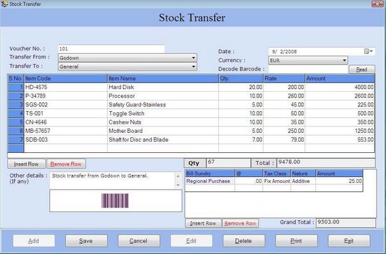Click the Decode Barcode input field
This screenshot has width=386, height=254.
pyautogui.click(x=308, y=69)
